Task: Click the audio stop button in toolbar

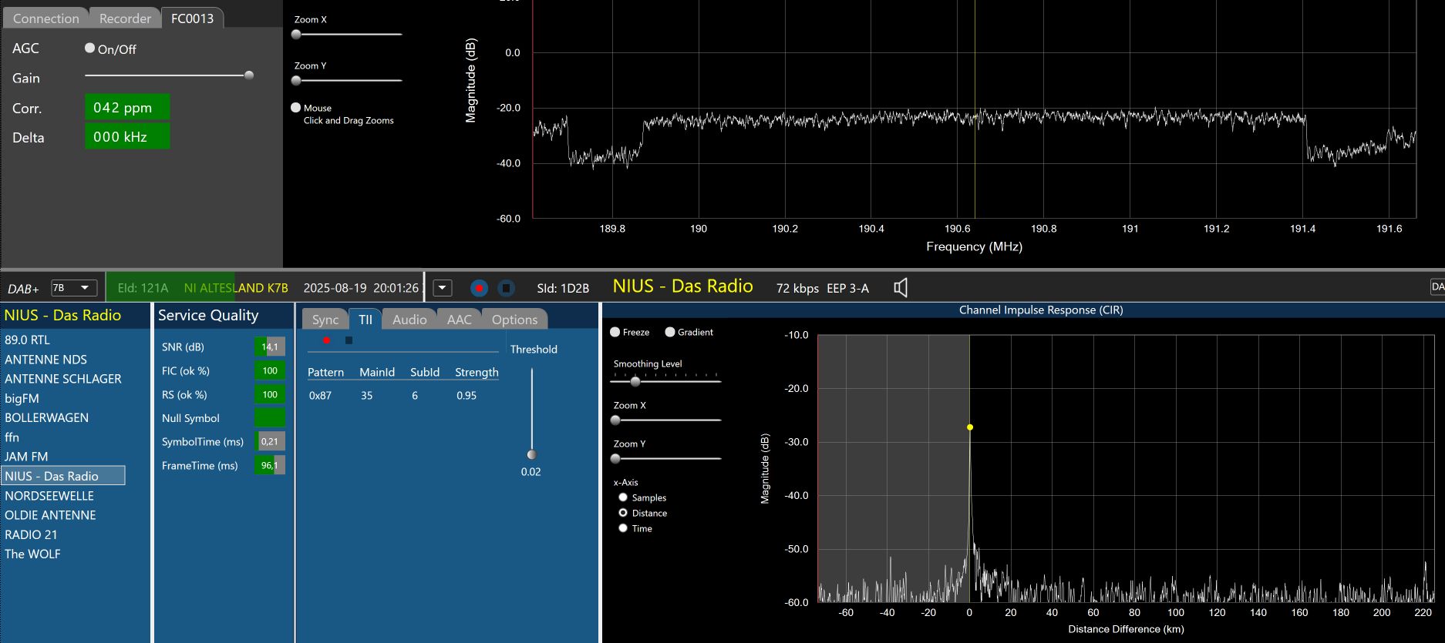Action: point(506,288)
